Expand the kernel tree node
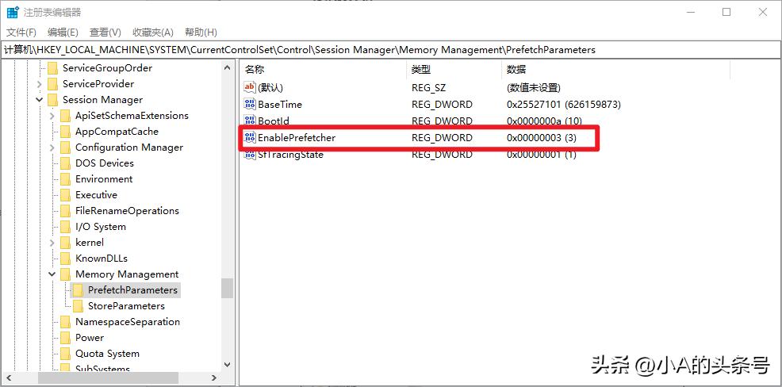The width and height of the screenshot is (782, 387). (x=52, y=243)
